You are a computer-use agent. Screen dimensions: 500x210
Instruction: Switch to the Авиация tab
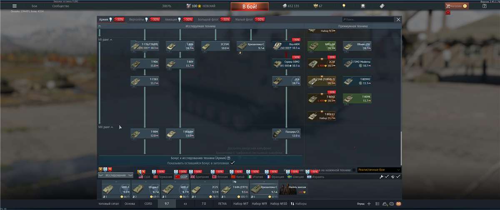pos(170,19)
